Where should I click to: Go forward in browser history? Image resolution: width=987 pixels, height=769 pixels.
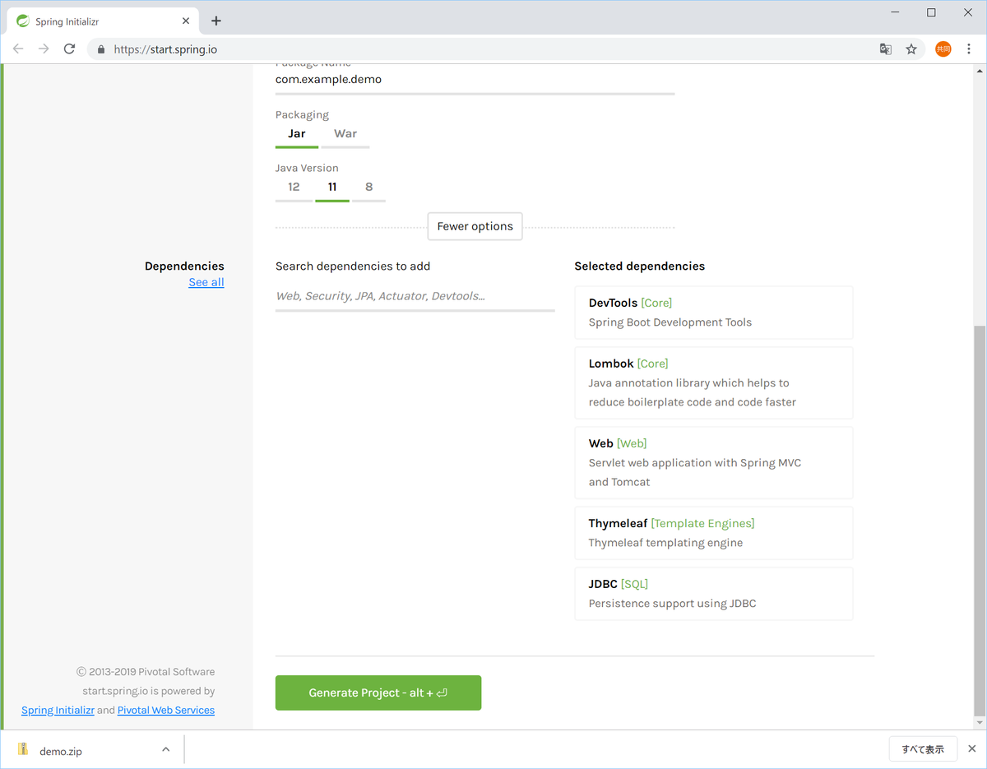(x=44, y=49)
